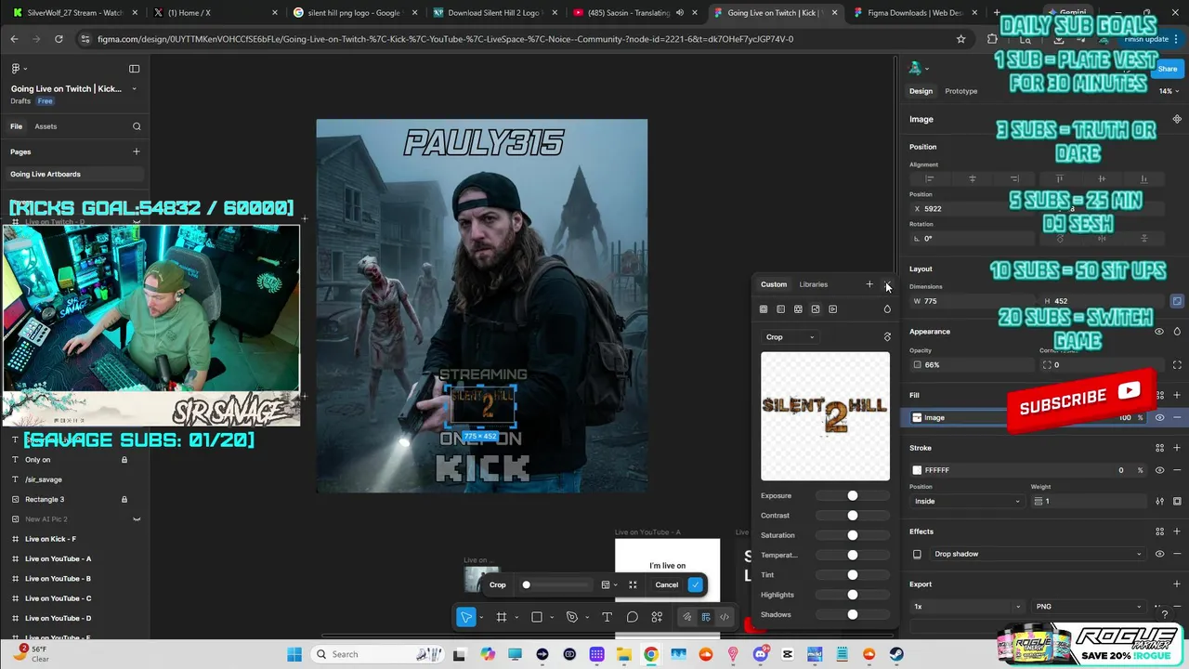This screenshot has height=669, width=1189.
Task: Open stroke position Inside dropdown
Action: pyautogui.click(x=966, y=502)
